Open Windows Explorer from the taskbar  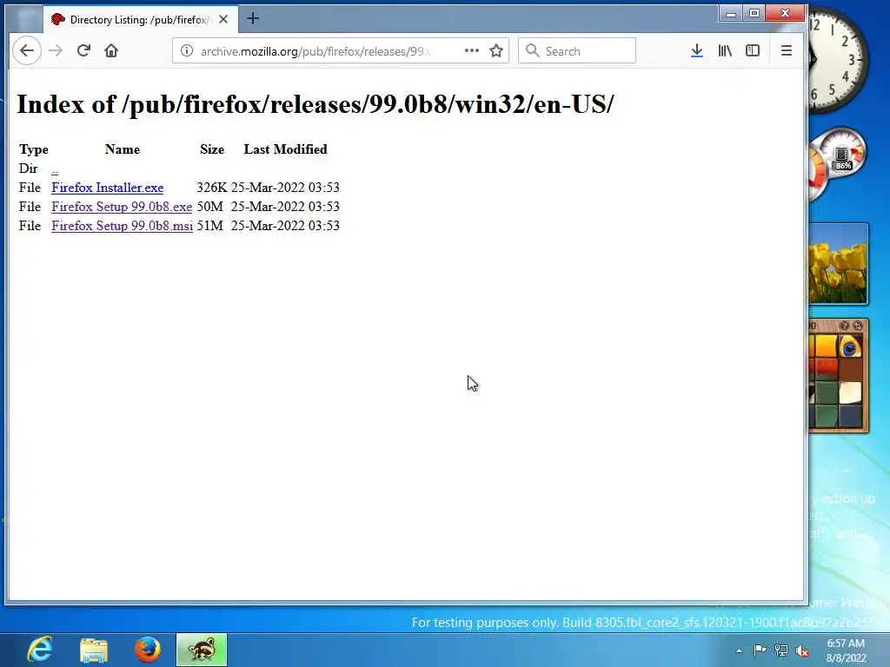94,650
